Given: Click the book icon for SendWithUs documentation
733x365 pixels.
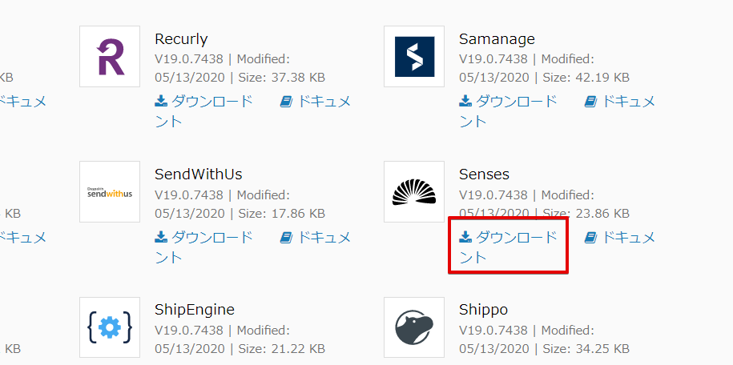Looking at the screenshot, I should click(x=286, y=238).
